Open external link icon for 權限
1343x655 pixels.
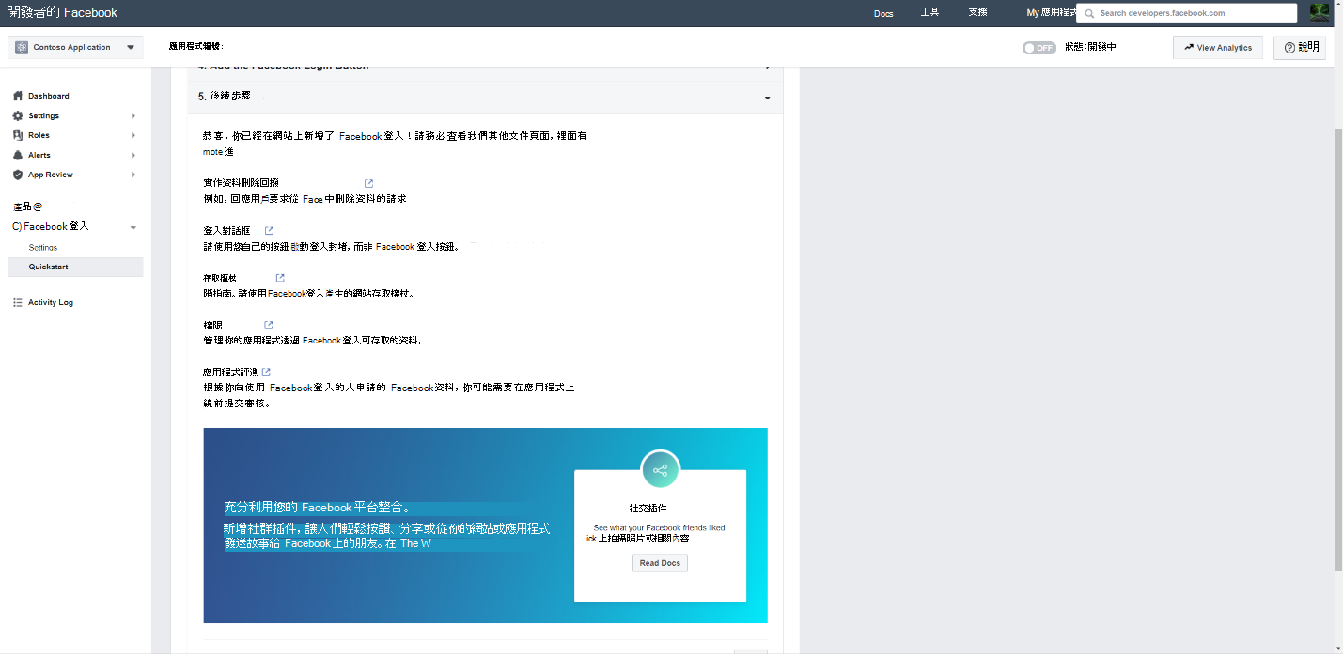[x=269, y=325]
